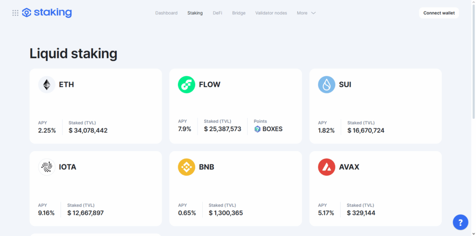476x236 pixels.
Task: Expand the More dropdown menu
Action: pyautogui.click(x=306, y=13)
